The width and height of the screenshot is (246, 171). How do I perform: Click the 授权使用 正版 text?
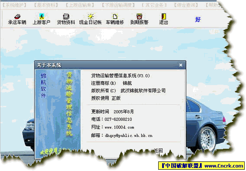106,98
